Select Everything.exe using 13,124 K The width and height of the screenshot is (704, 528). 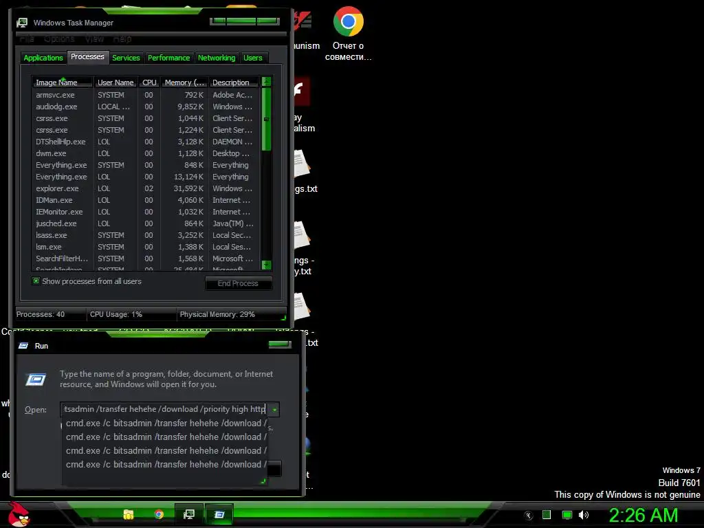click(146, 177)
